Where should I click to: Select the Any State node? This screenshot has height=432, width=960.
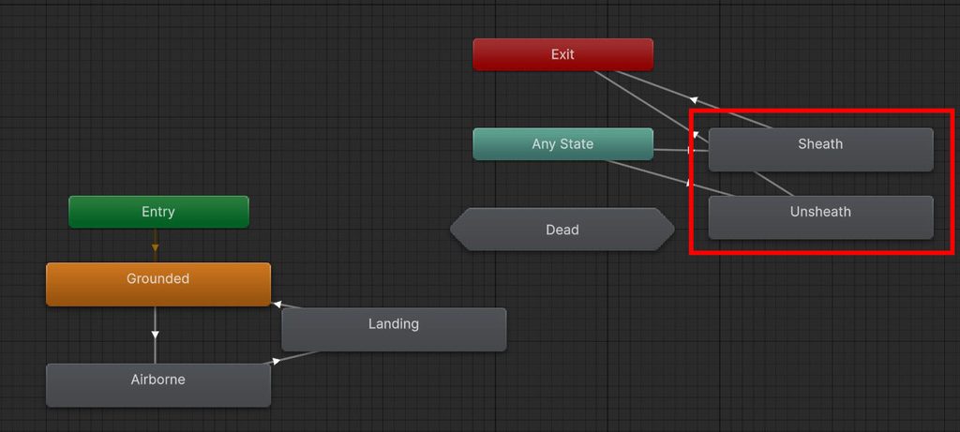click(562, 143)
